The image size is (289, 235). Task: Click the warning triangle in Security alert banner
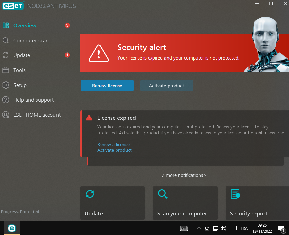point(99,53)
